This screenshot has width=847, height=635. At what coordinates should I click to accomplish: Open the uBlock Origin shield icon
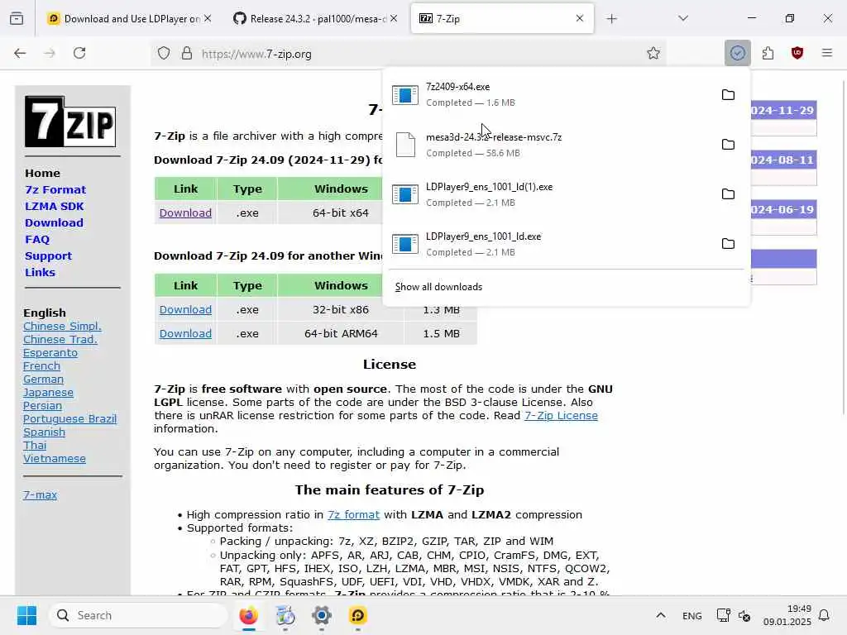(797, 53)
